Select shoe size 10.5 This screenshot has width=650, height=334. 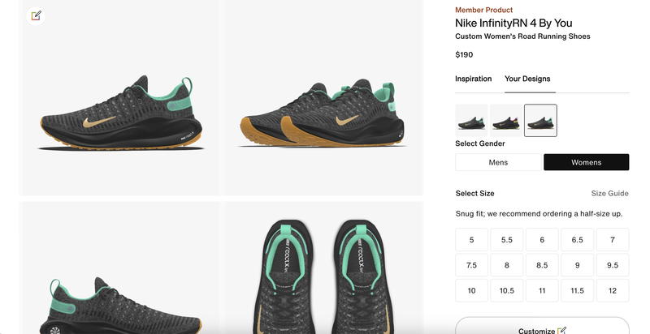pos(506,291)
